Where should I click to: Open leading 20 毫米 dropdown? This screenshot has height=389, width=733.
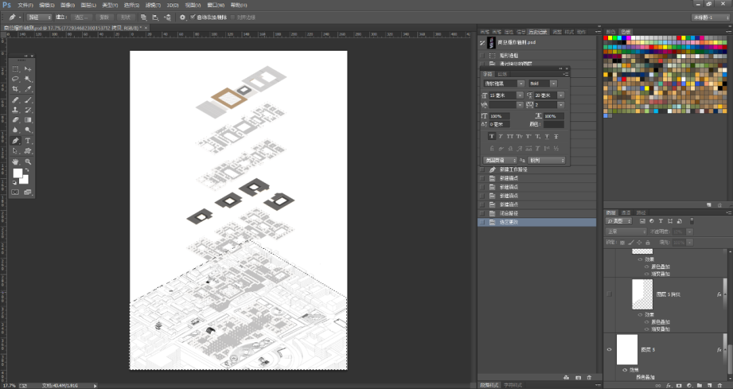pyautogui.click(x=561, y=96)
